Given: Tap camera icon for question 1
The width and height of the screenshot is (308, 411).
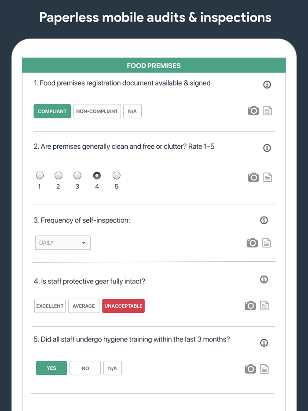Looking at the screenshot, I should click(x=253, y=111).
